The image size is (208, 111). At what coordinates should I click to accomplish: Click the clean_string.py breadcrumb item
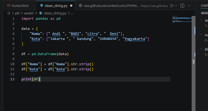(55, 13)
